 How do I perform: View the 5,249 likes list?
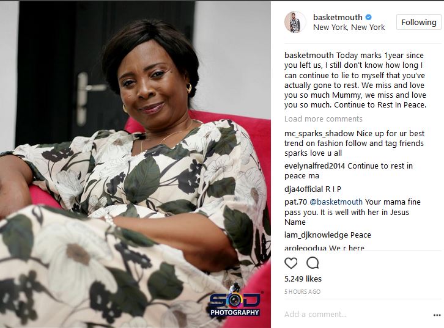coord(303,279)
